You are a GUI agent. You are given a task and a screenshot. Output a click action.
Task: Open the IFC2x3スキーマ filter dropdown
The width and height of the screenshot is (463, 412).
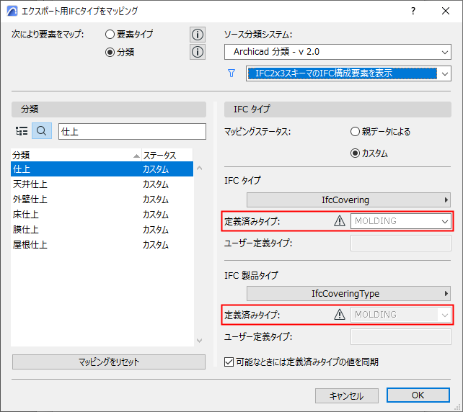348,73
